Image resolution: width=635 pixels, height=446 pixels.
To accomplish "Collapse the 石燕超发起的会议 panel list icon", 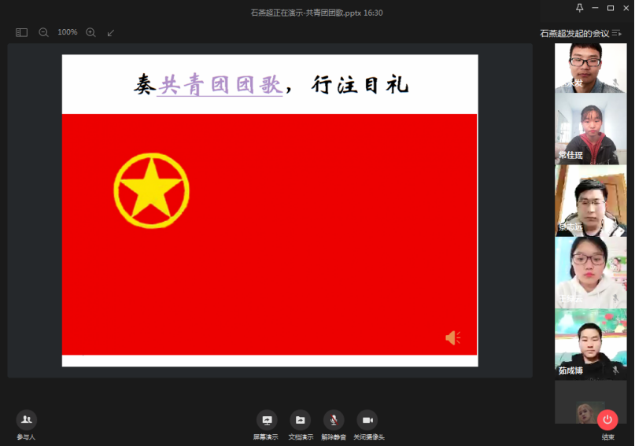I will (x=617, y=33).
